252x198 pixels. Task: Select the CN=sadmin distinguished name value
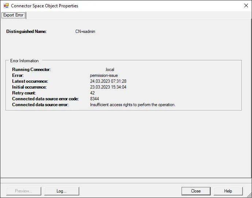(85, 31)
